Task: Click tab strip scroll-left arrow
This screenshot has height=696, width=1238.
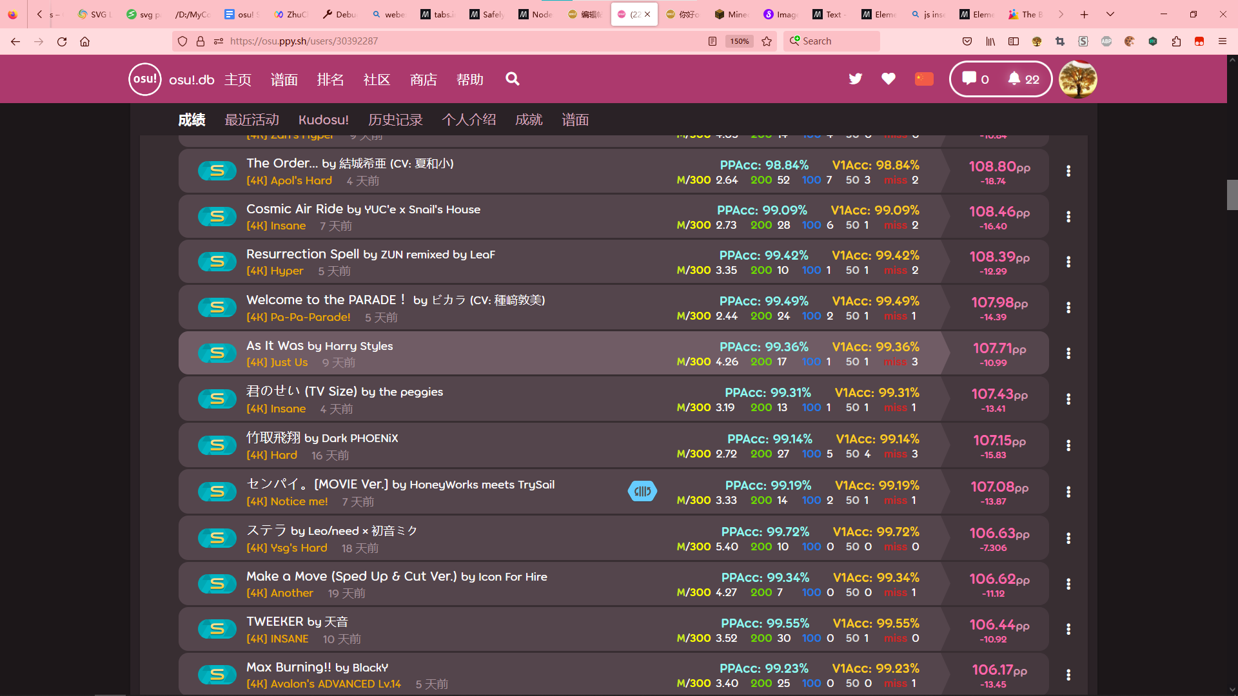Action: [x=39, y=14]
